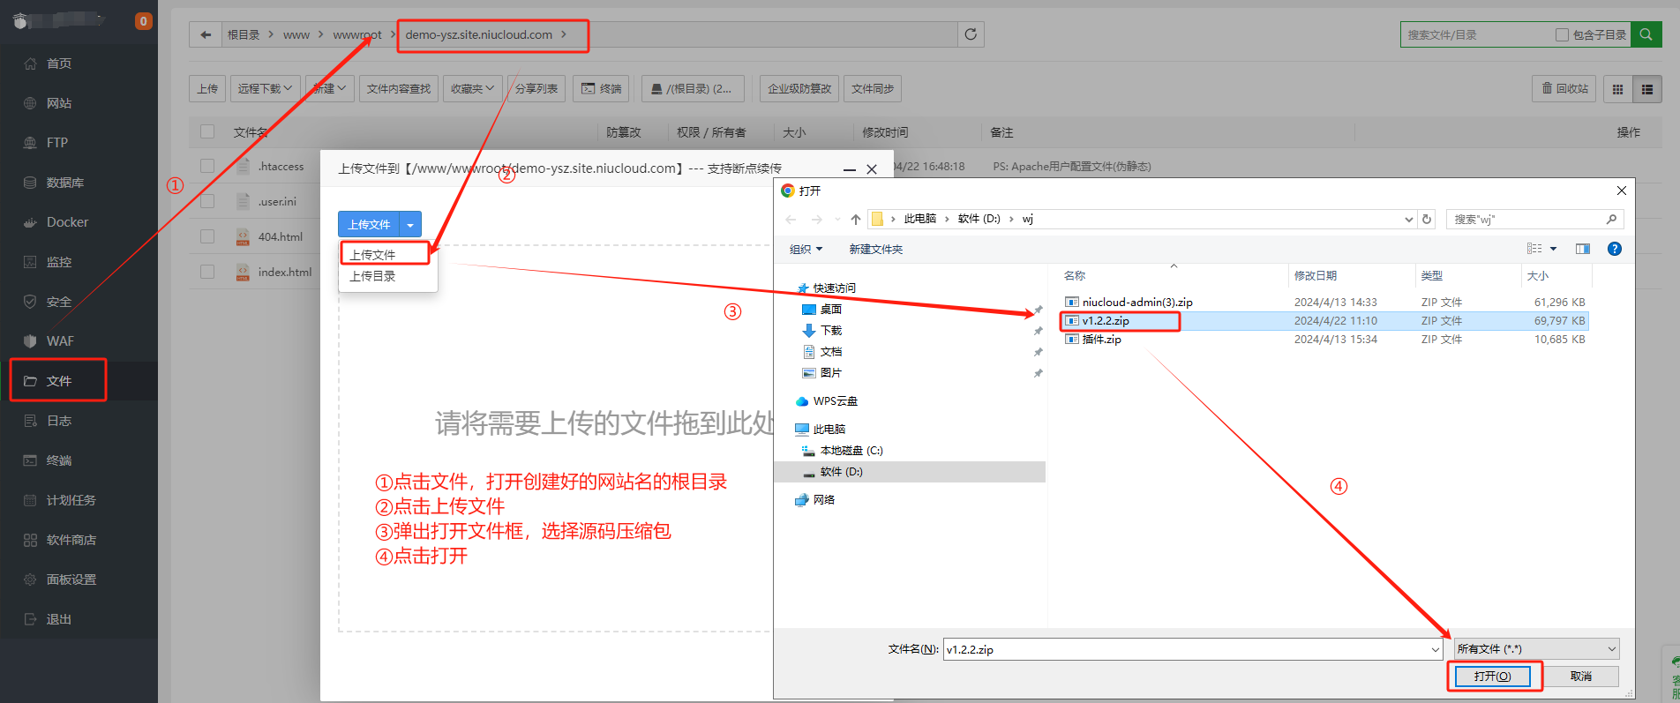Click 企业级防篡改 button
This screenshot has height=703, width=1680.
pos(799,88)
